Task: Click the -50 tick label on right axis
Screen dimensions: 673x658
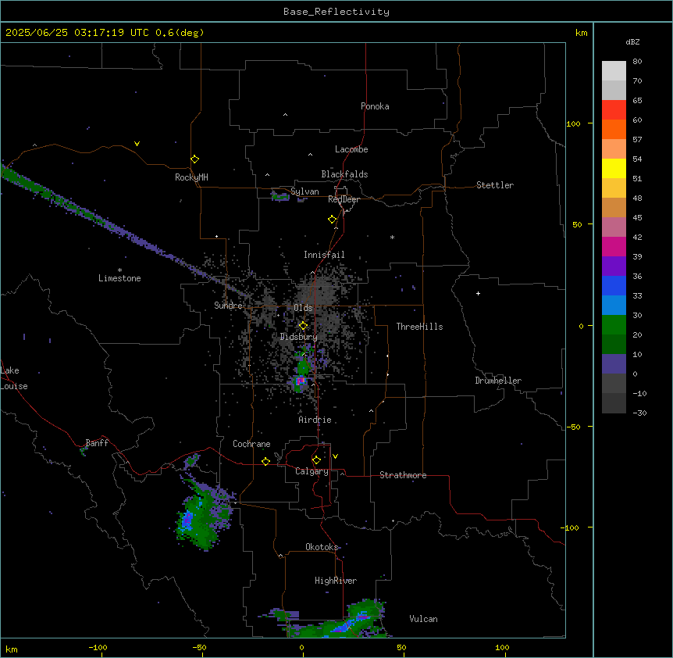Action: 573,427
